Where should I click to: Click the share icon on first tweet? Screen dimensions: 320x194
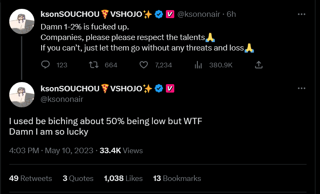tap(259, 65)
